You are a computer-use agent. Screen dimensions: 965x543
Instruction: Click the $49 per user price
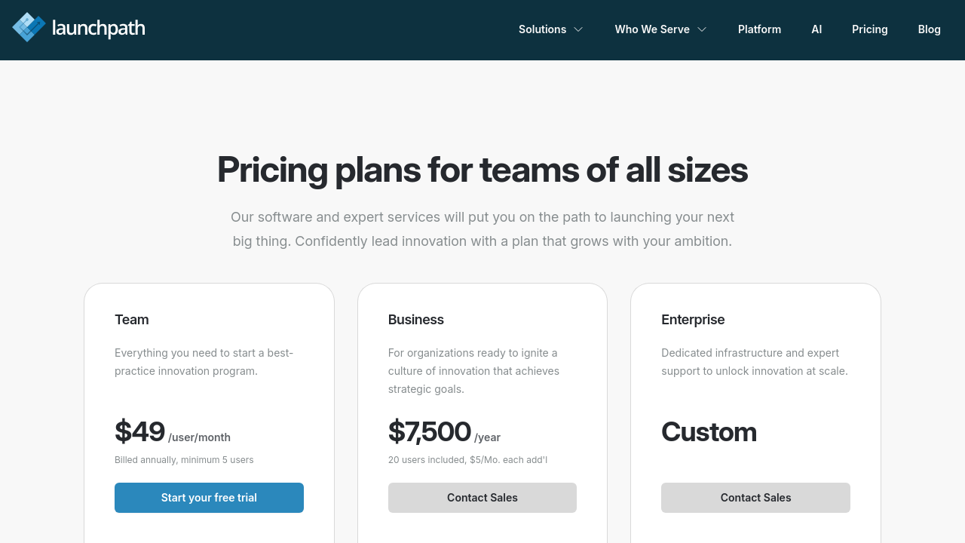point(140,432)
